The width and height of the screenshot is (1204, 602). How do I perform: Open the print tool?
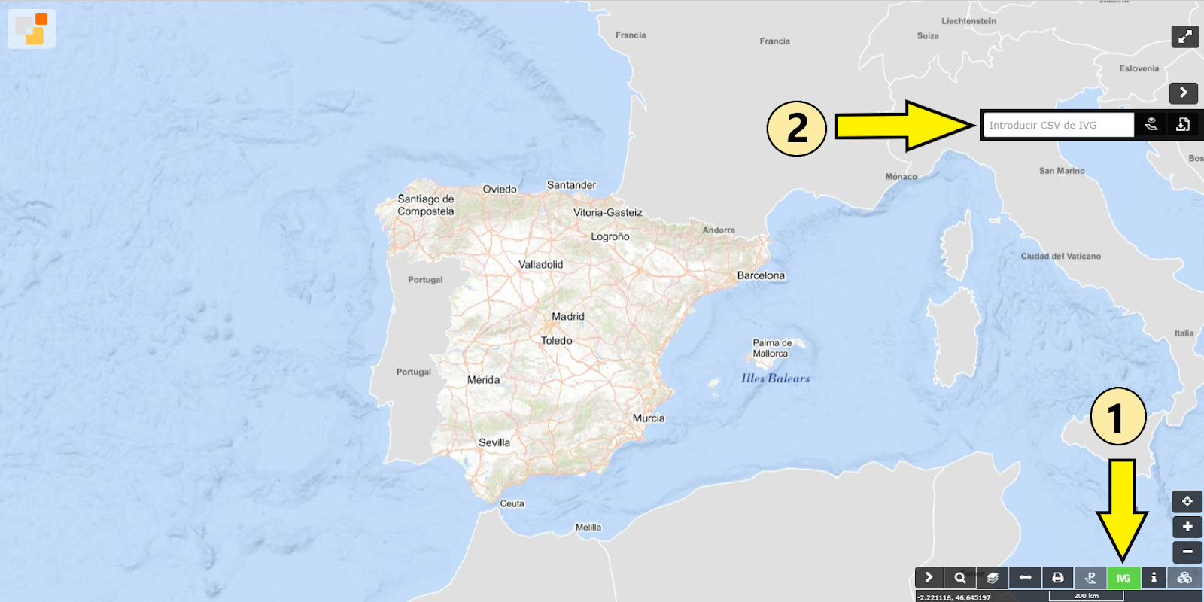[1057, 577]
